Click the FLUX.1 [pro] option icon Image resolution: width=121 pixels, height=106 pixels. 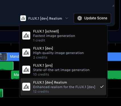pyautogui.click(x=26, y=70)
